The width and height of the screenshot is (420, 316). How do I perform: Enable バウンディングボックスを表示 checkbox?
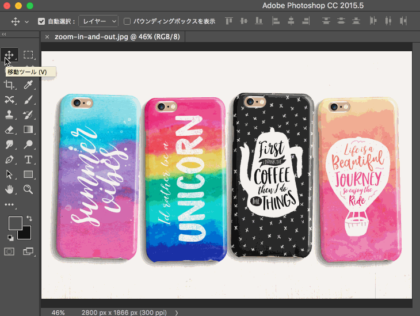coord(127,21)
